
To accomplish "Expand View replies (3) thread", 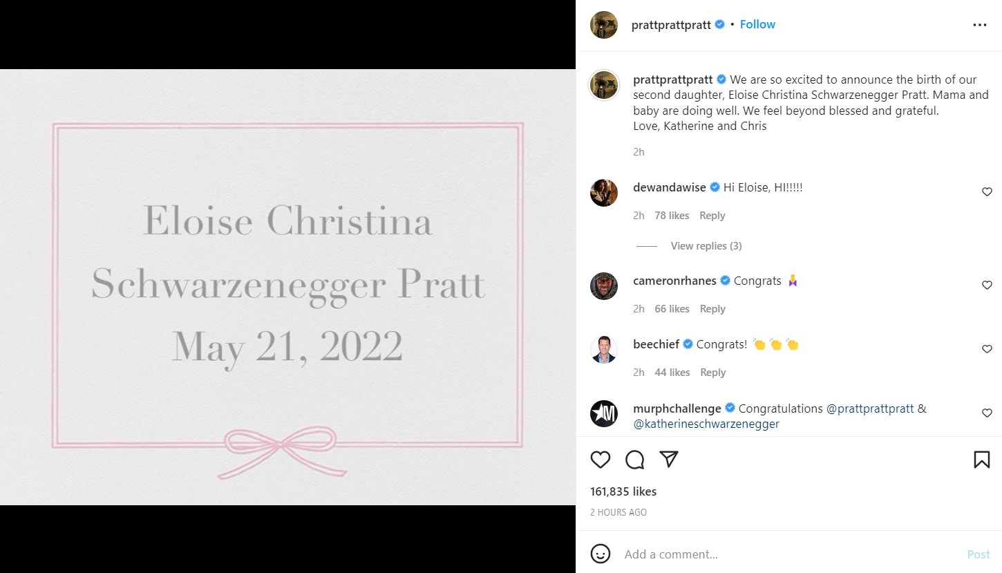I will pos(706,246).
